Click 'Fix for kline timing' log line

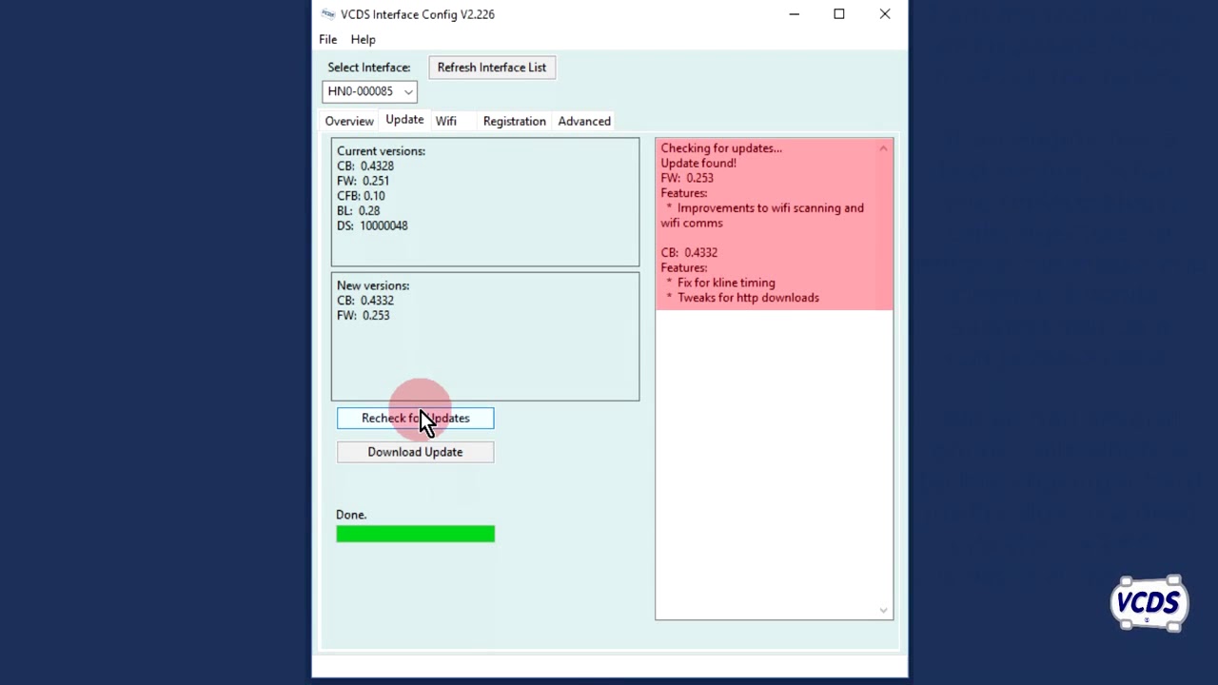coord(726,283)
